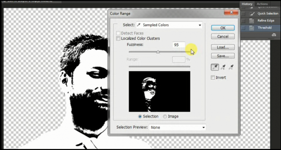Select the Eyedropper tool in Color Range
This screenshot has width=281, height=150.
215,67
